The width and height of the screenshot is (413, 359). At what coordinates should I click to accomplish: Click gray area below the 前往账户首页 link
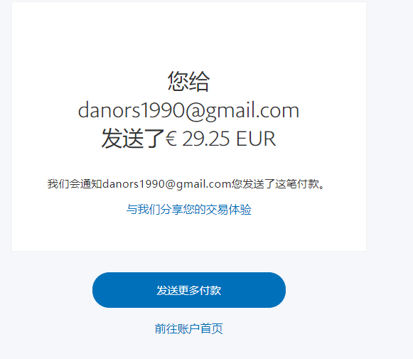189,348
